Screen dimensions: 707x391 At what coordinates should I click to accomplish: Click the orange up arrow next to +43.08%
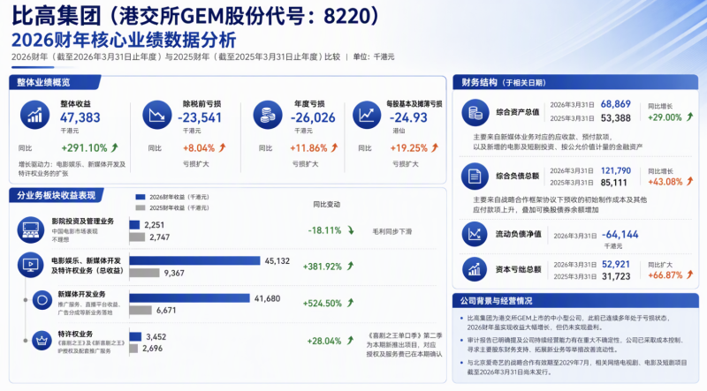[689, 181]
